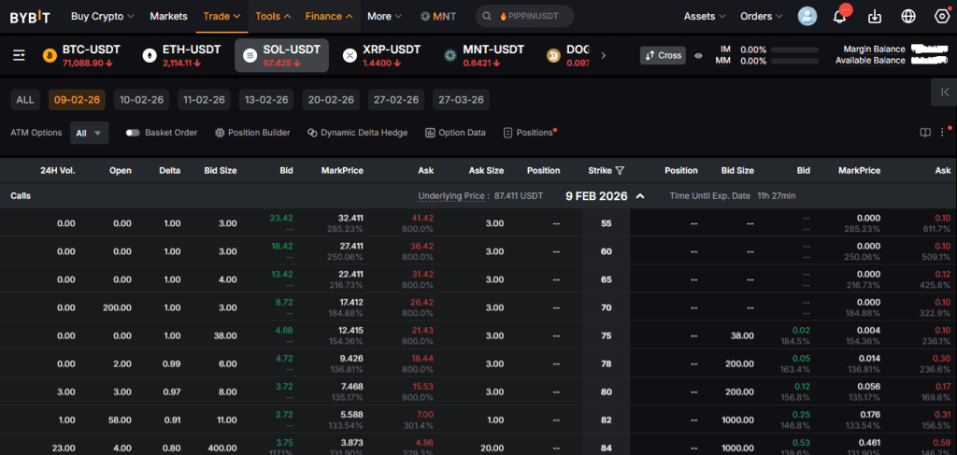Toggle balance visibility eye icon
Viewport: 957px width, 455px height.
tap(698, 55)
